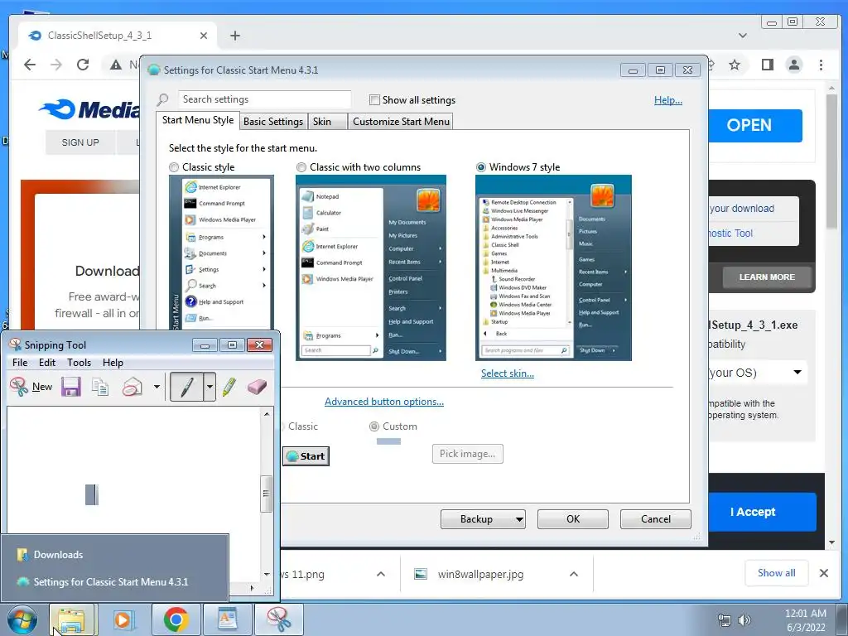Select Custom button style radio
The height and width of the screenshot is (636, 848).
tap(373, 426)
